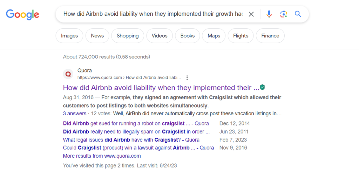The width and height of the screenshot is (359, 177).
Task: Click the Google logo
Action: [22, 14]
